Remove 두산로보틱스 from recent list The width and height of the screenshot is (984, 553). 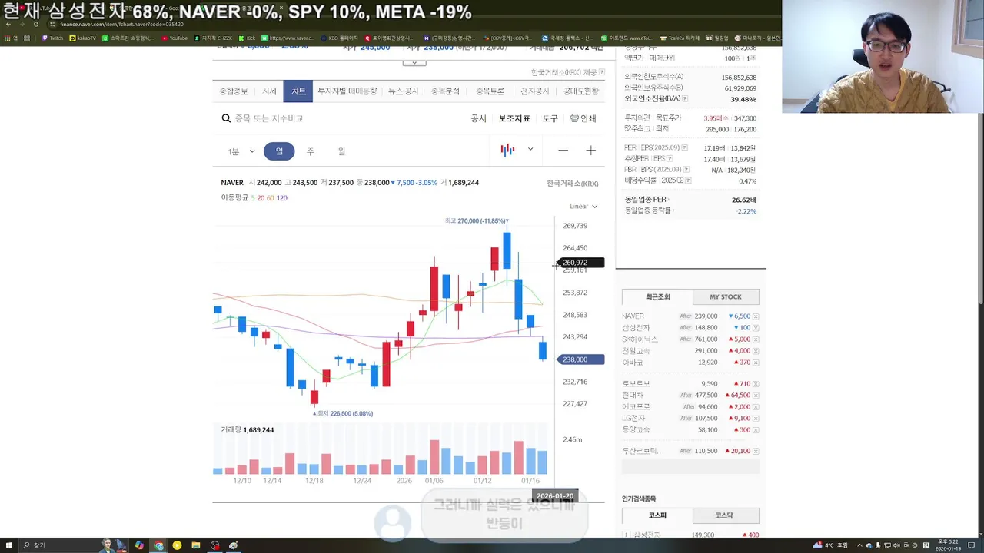(756, 451)
